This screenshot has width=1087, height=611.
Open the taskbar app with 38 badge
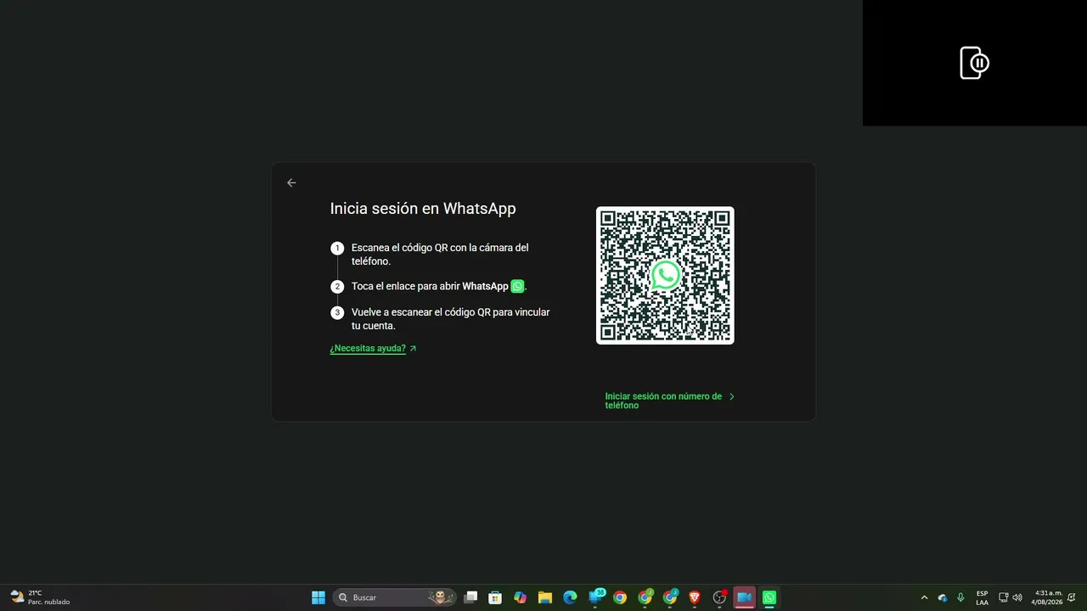pos(596,597)
